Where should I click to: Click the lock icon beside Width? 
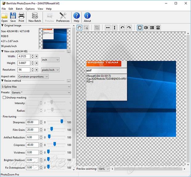(x=37, y=56)
